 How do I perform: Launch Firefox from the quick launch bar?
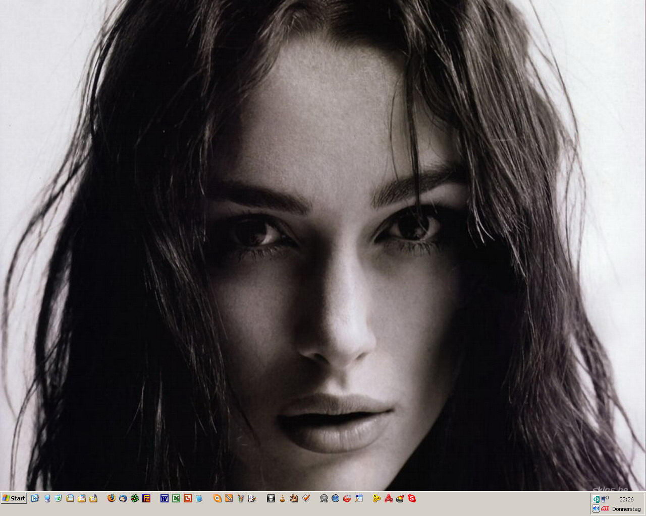coord(112,498)
